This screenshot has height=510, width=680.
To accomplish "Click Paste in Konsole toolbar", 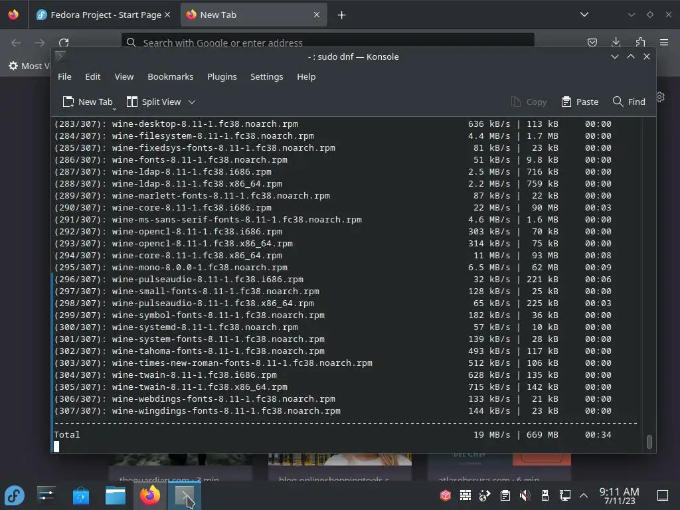I will click(580, 102).
